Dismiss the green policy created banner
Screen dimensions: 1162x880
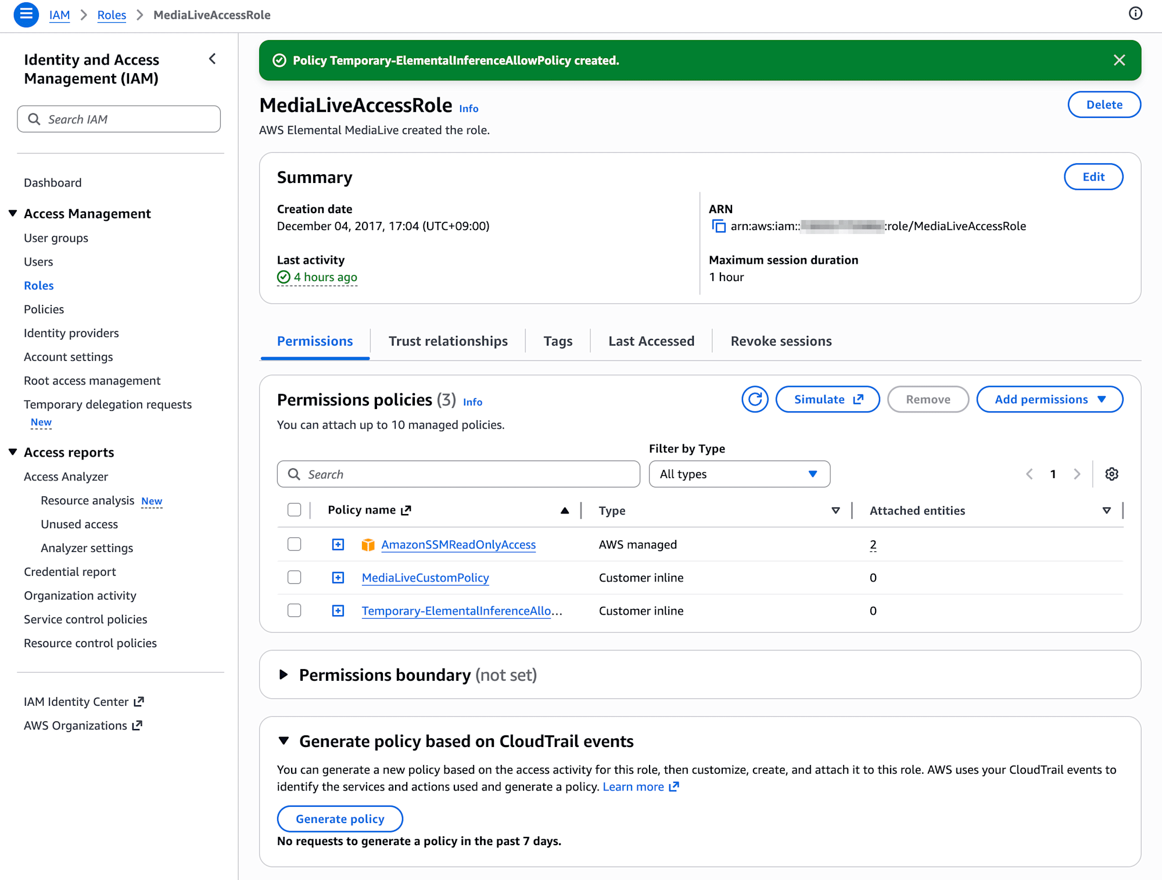point(1119,60)
